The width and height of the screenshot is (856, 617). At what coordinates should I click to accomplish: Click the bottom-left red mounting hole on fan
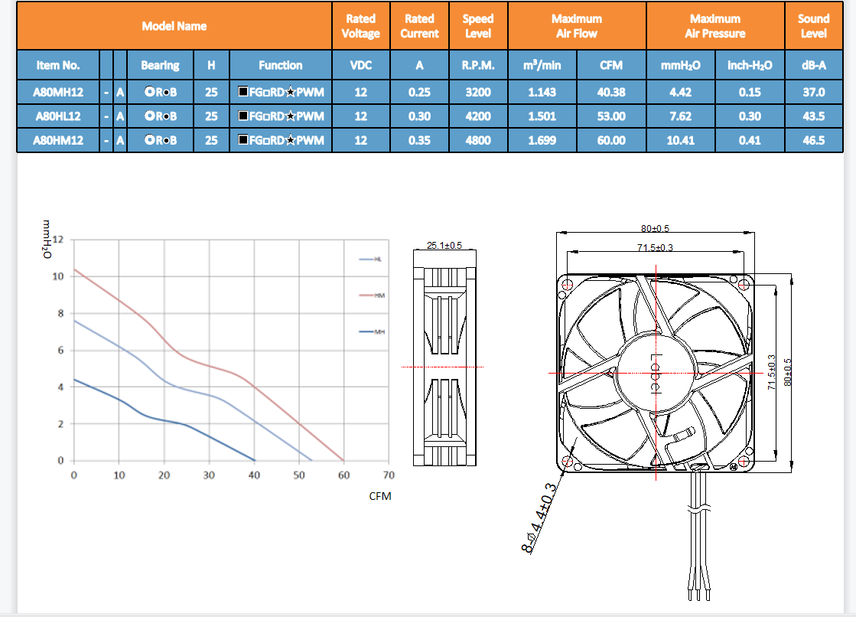click(568, 462)
